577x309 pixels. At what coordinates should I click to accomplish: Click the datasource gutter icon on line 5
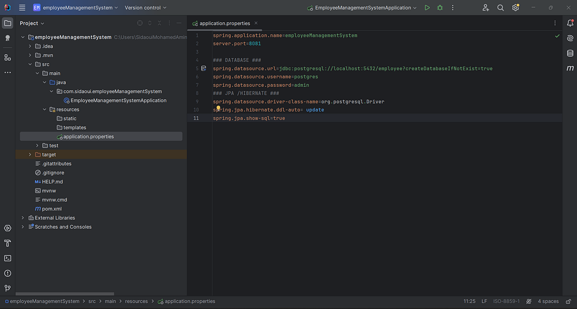[x=203, y=68]
